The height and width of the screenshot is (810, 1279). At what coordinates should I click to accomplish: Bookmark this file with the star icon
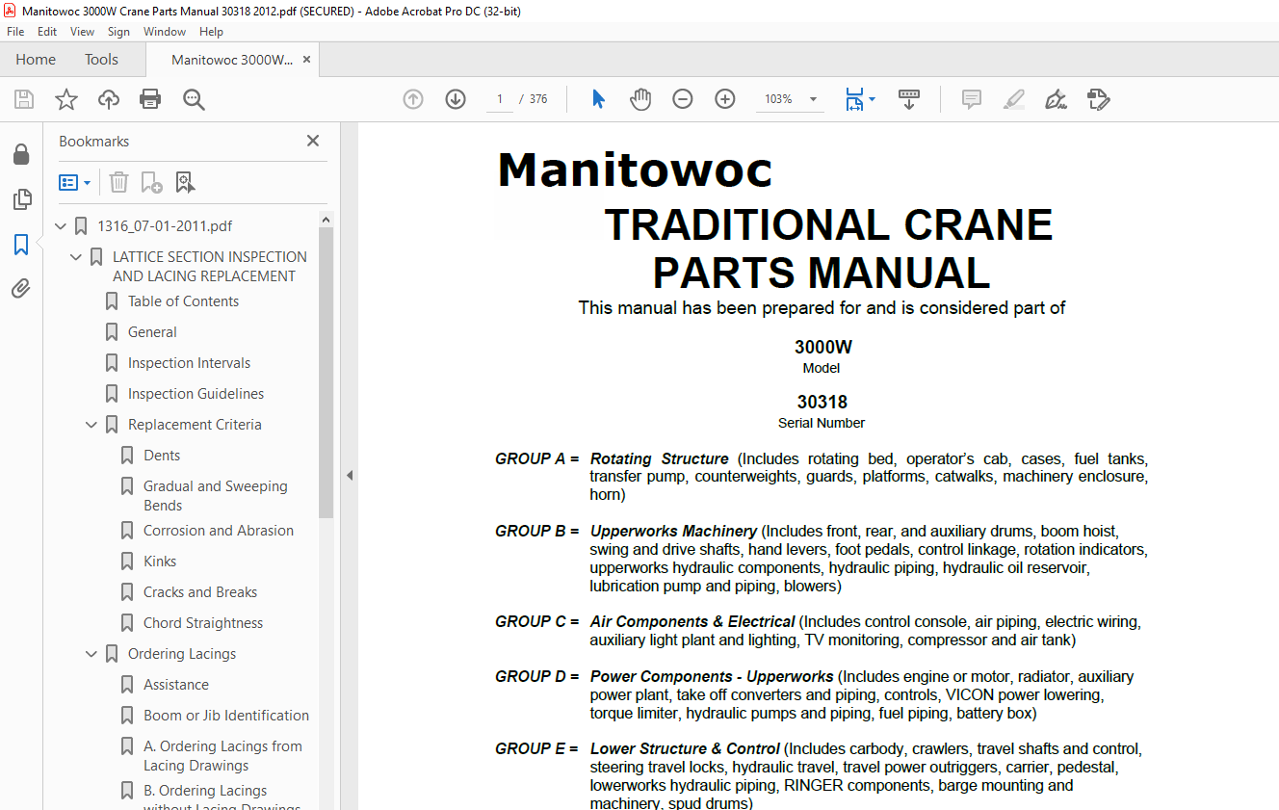pos(66,99)
